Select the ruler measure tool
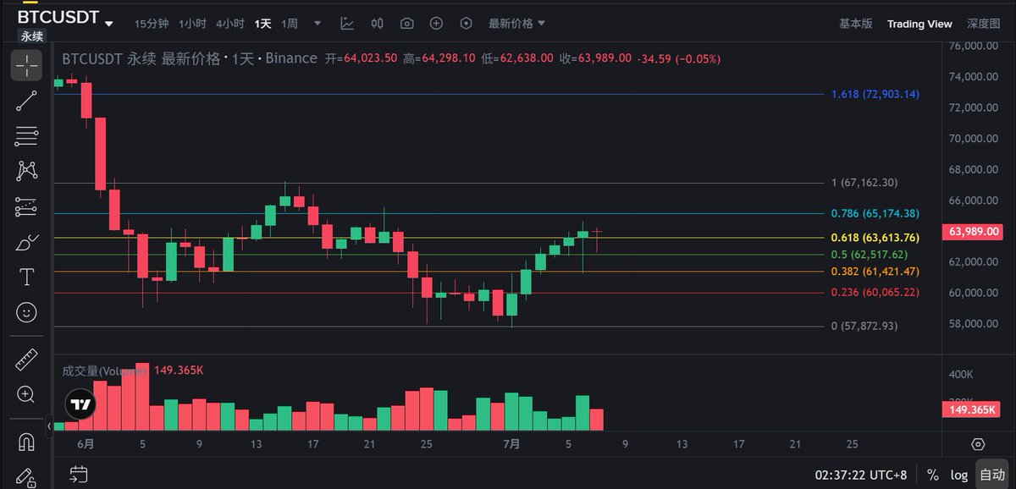This screenshot has width=1016, height=489. point(26,360)
